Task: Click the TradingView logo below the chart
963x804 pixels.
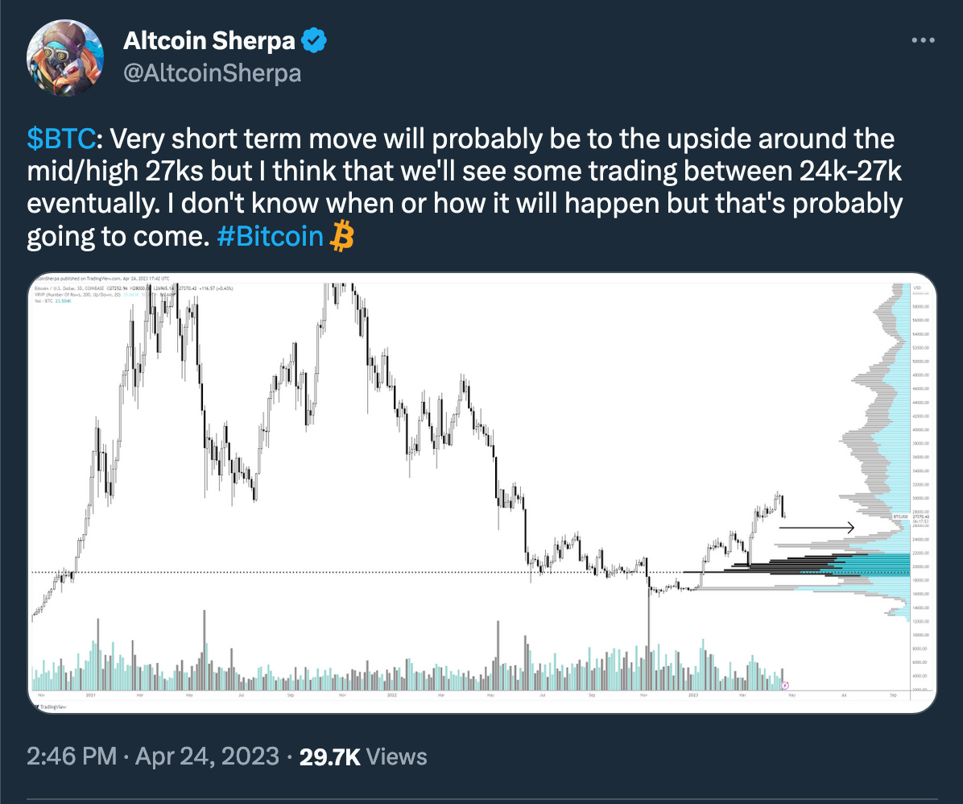Action: click(x=52, y=707)
